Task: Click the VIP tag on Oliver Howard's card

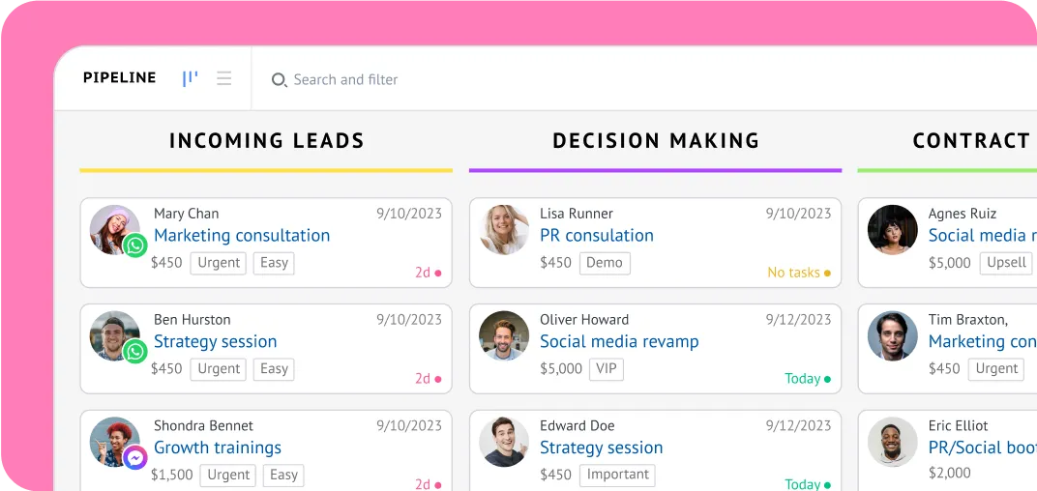Action: click(x=607, y=368)
